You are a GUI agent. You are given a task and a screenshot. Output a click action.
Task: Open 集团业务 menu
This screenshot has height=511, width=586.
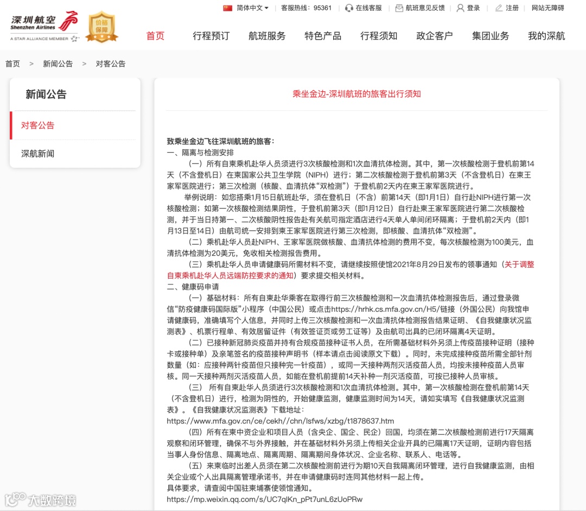coord(491,36)
